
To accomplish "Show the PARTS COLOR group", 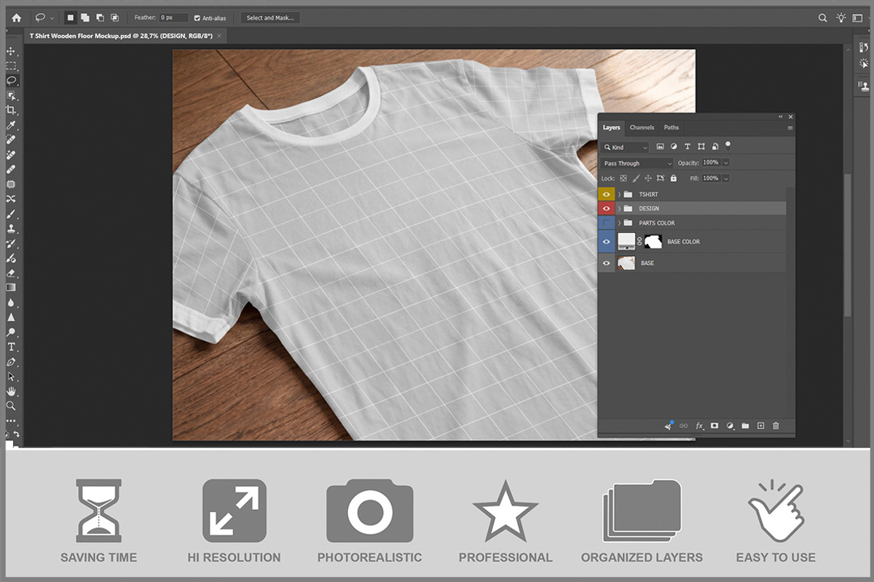I will tap(606, 223).
